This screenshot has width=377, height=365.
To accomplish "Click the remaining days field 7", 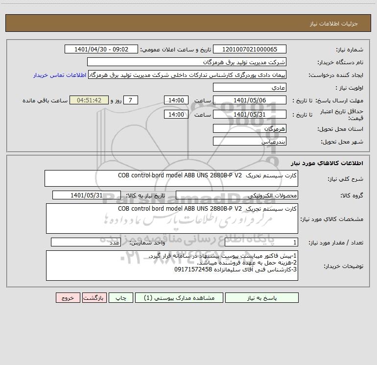I will (x=131, y=100).
